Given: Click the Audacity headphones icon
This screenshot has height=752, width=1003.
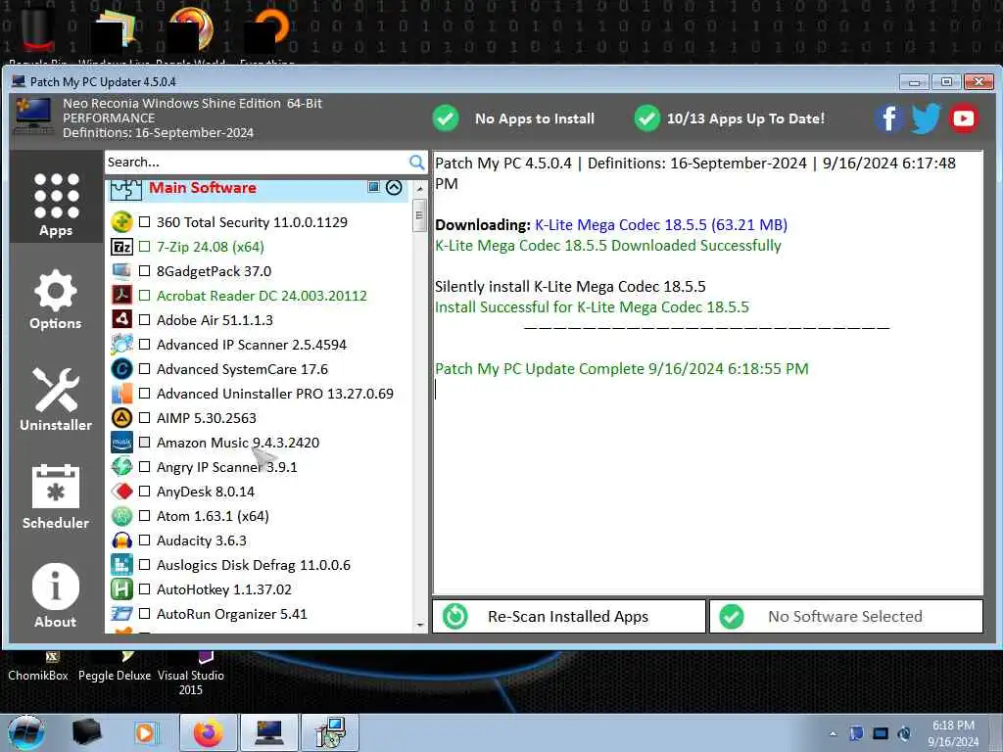Looking at the screenshot, I should 121,540.
